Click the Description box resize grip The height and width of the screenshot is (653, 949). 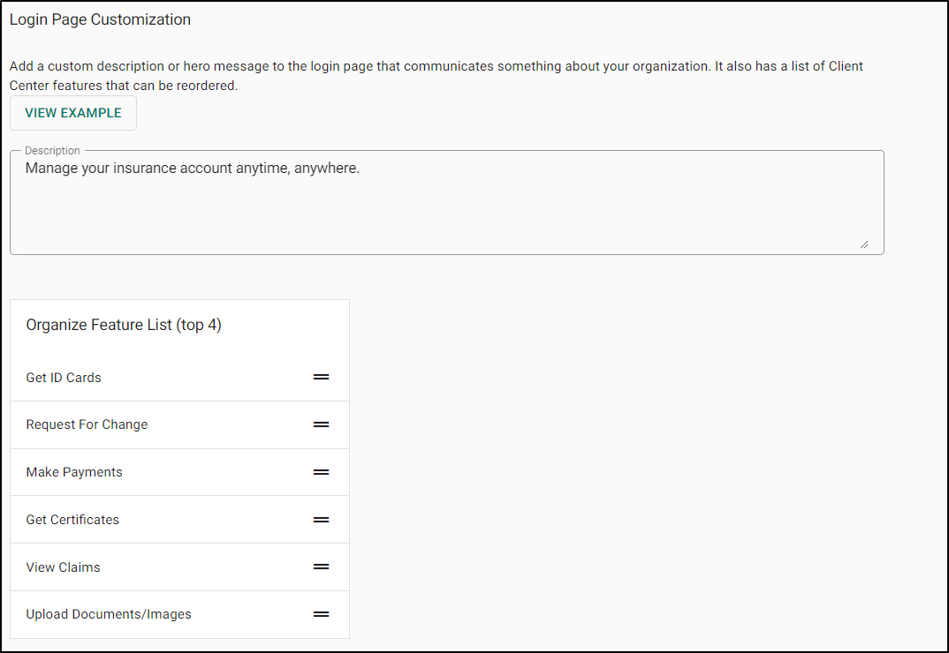pos(863,244)
